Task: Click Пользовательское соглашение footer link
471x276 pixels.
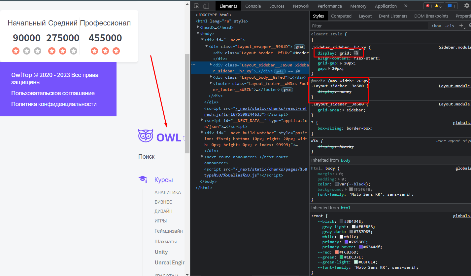Action: [x=53, y=93]
